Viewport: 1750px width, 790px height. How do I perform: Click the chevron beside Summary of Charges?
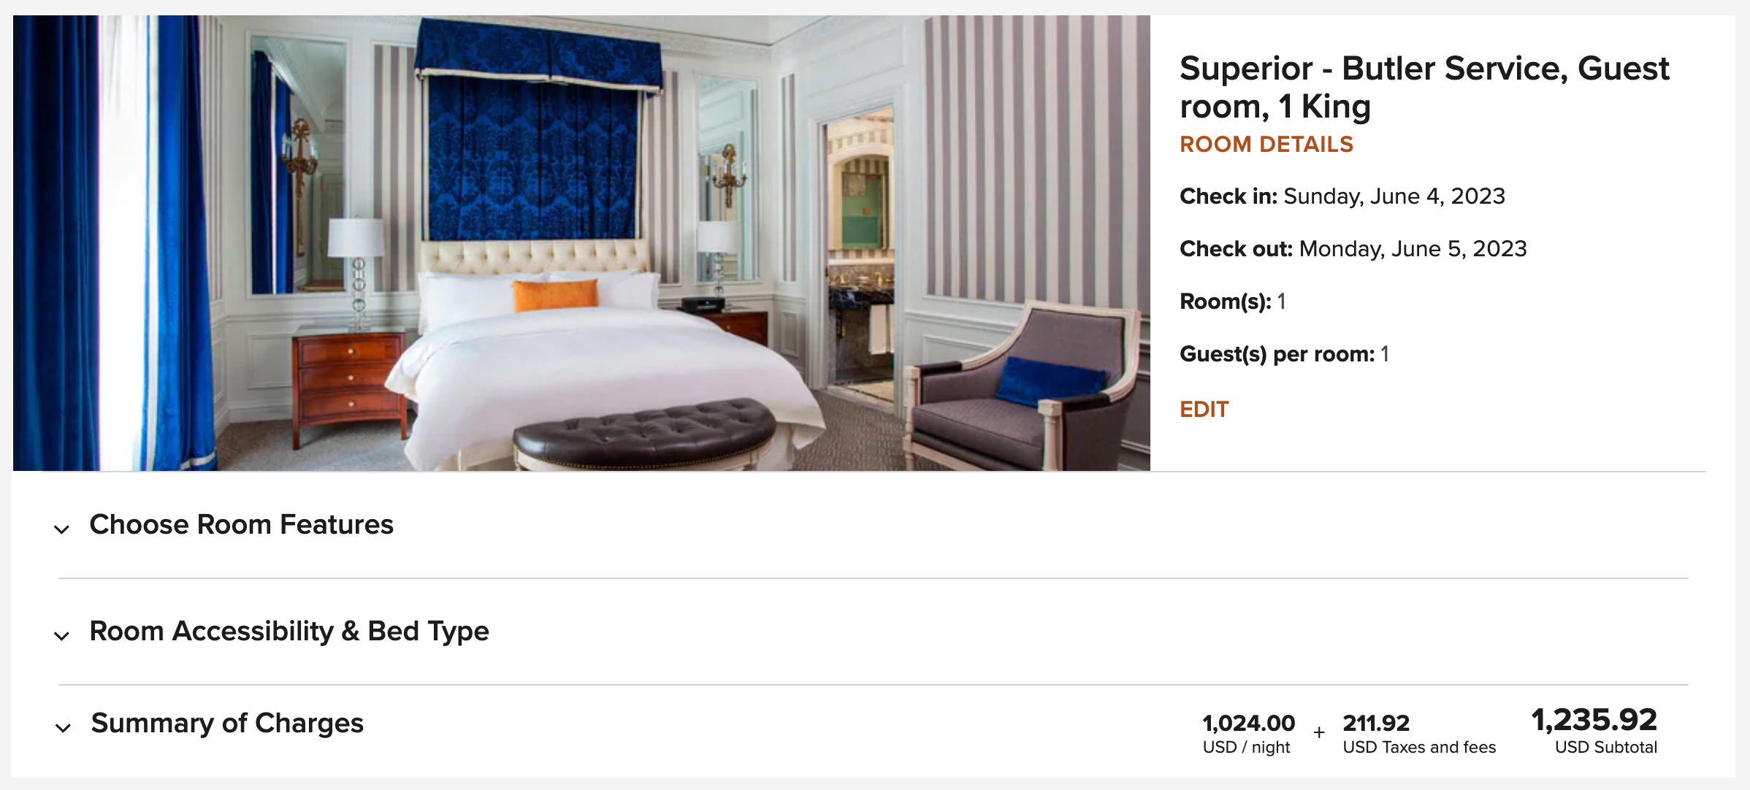(x=63, y=727)
